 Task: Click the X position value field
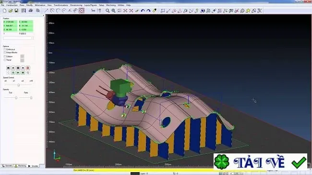[10, 22]
